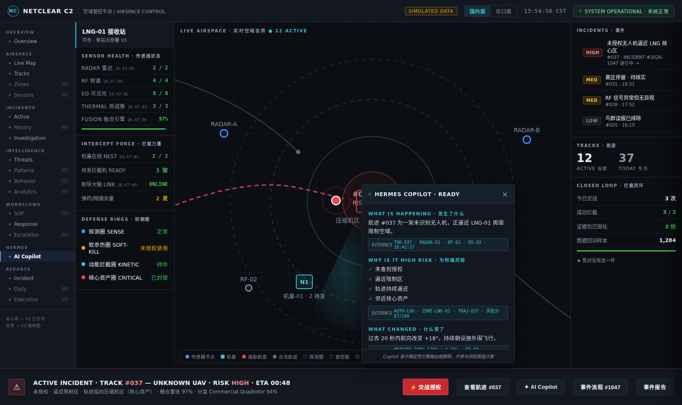Click the 探测圈 legend ring icon
682x405 pixels.
[x=305, y=357]
